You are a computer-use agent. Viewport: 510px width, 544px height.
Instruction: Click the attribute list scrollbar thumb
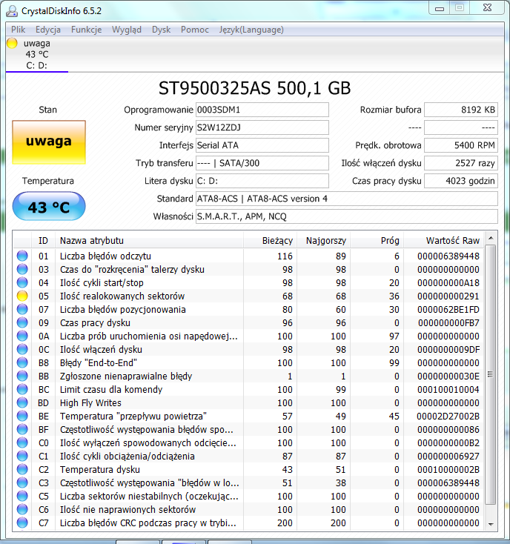coord(491,375)
